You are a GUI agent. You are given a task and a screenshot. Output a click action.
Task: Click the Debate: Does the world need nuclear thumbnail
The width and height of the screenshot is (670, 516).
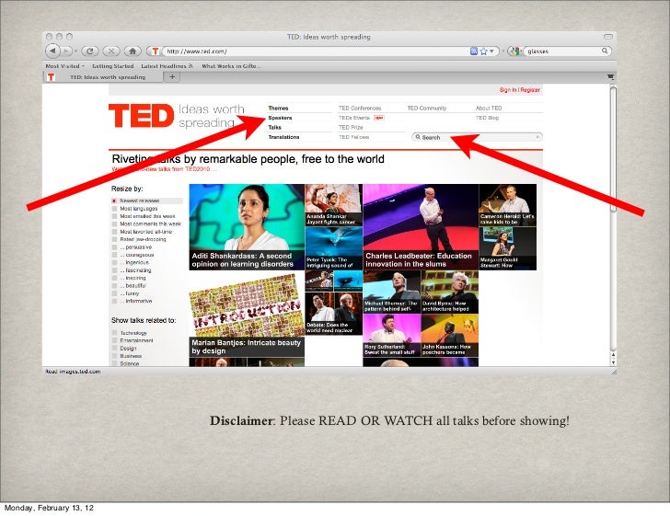(x=334, y=314)
